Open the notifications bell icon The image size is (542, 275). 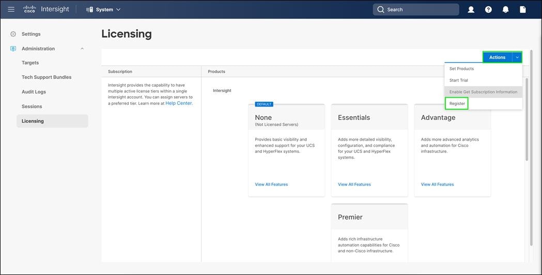505,10
